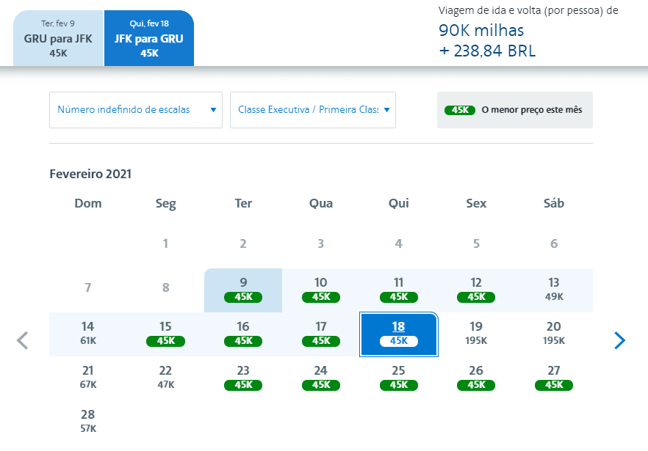Pick February 22 priced 47K

point(165,378)
